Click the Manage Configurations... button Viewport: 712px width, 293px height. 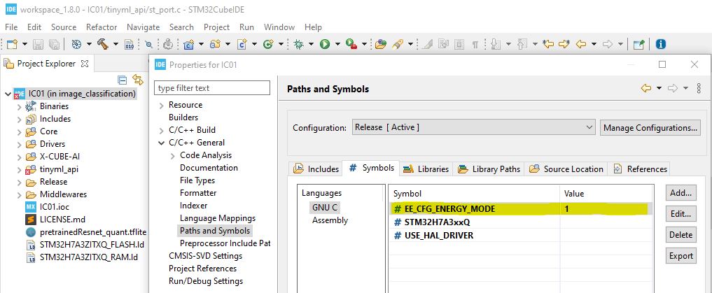(x=650, y=128)
